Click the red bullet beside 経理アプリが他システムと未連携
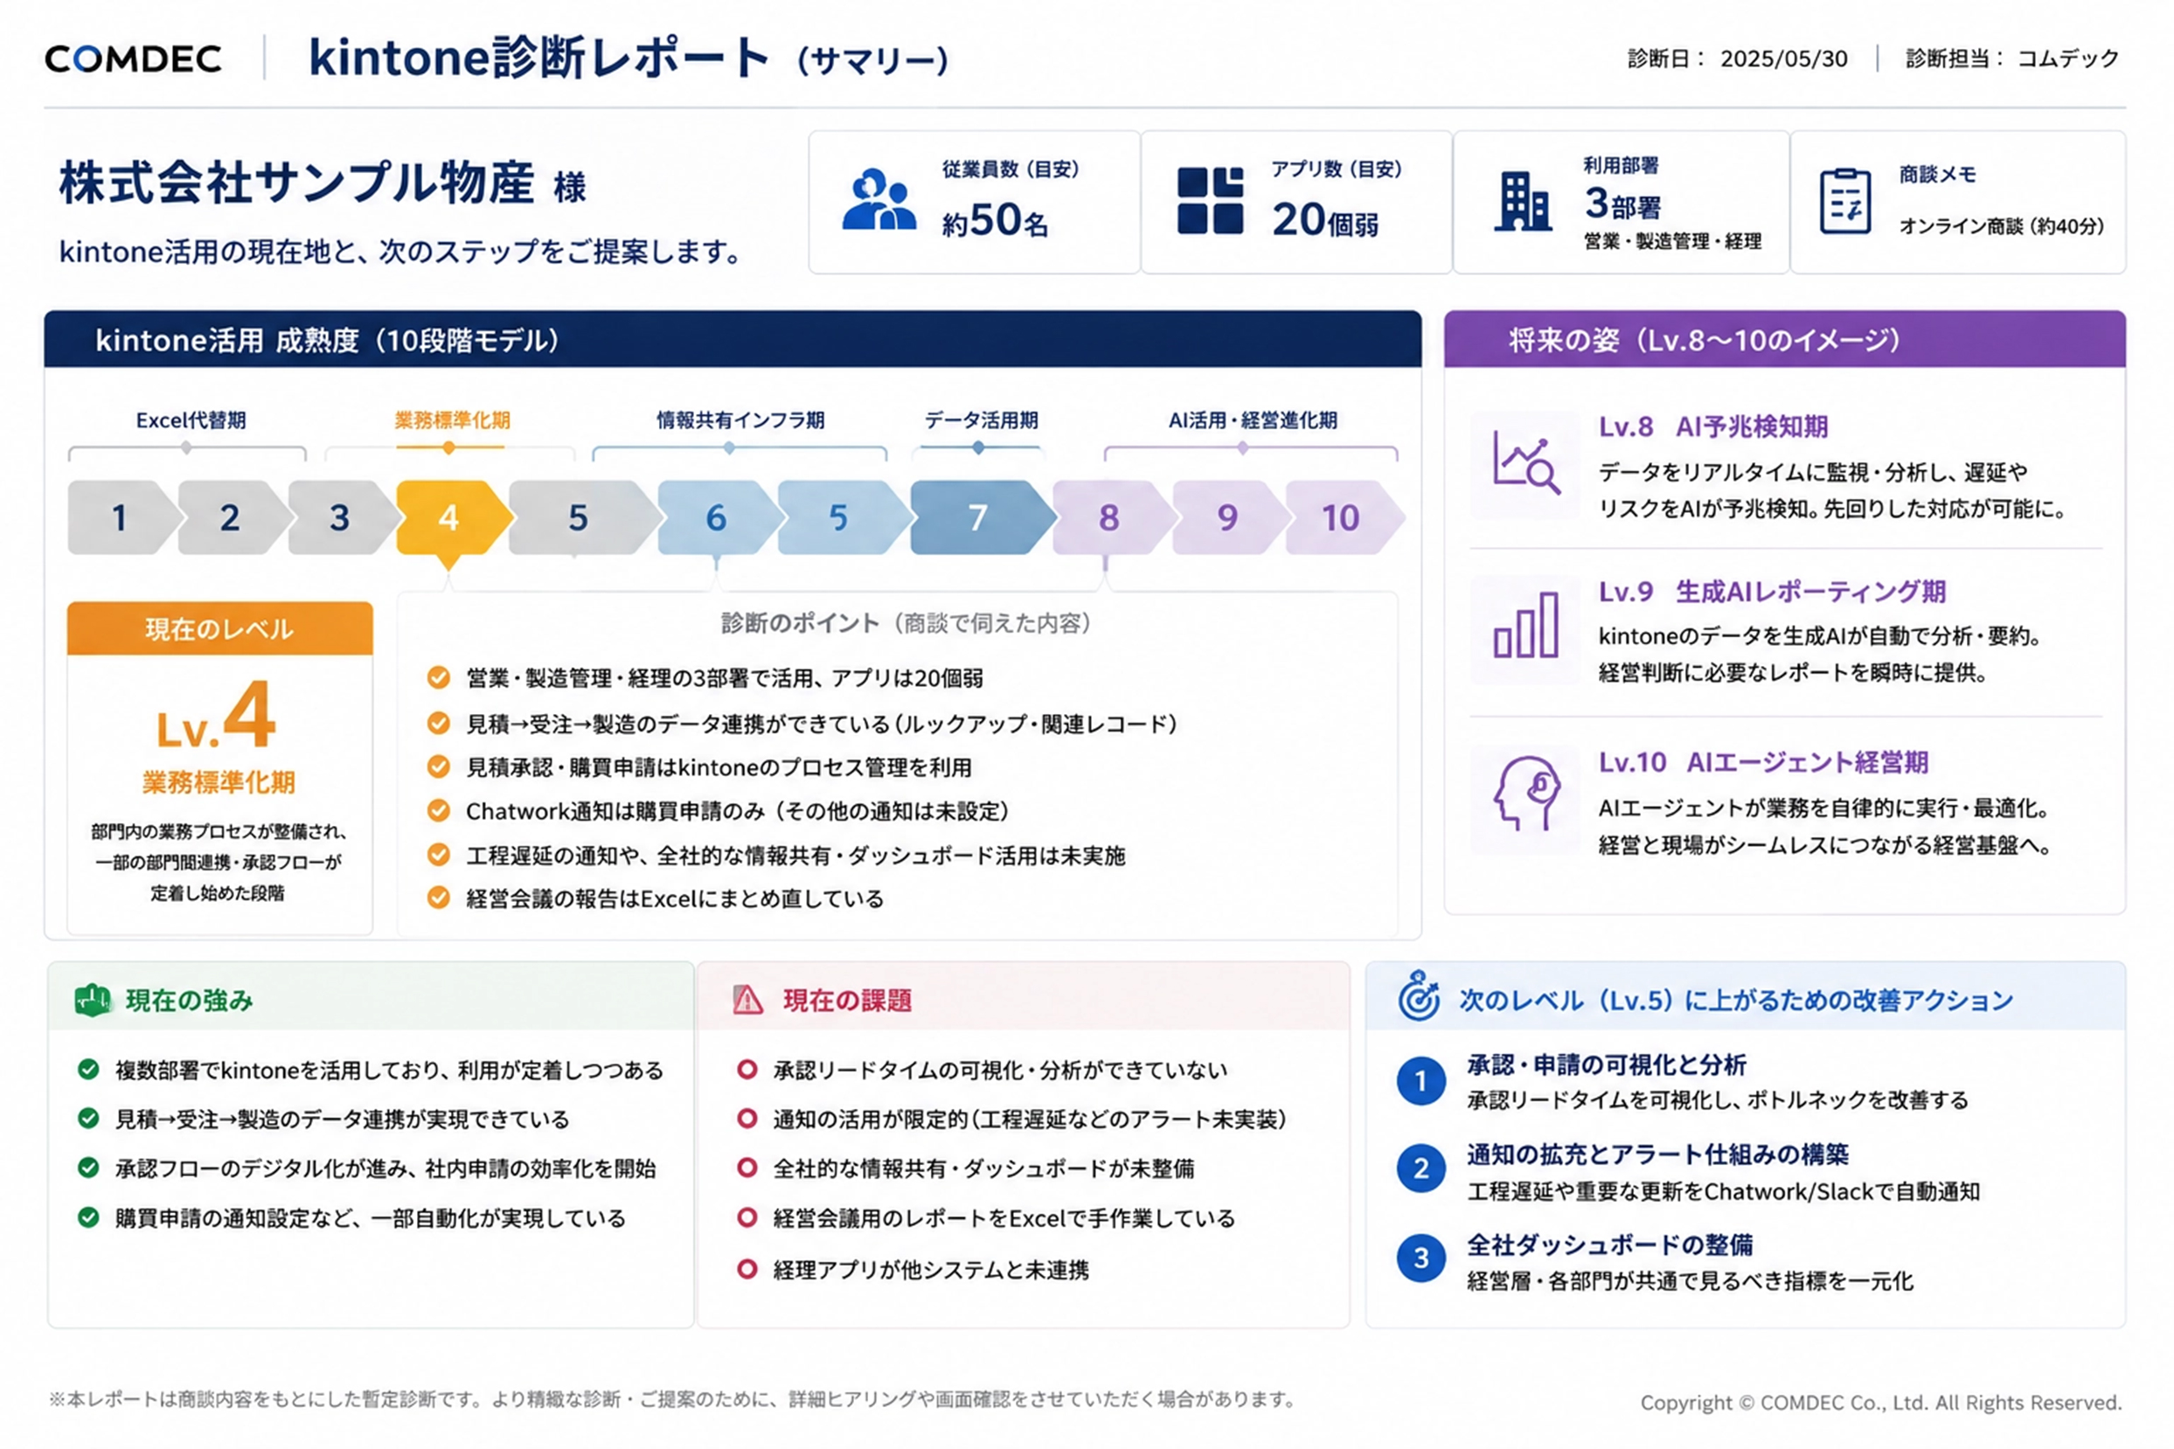This screenshot has width=2174, height=1449. [x=747, y=1269]
